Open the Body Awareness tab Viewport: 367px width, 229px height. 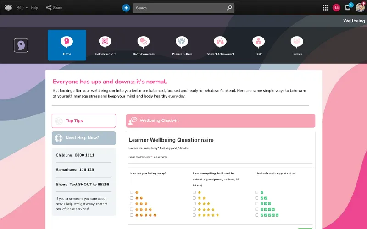(x=144, y=46)
